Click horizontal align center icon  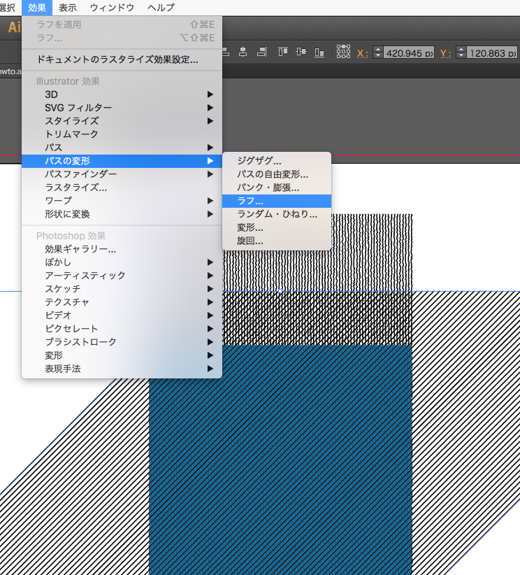pos(243,52)
